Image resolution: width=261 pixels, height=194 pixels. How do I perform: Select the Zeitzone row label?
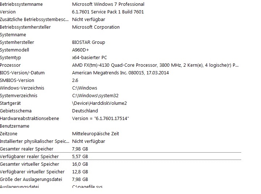(x=9, y=134)
